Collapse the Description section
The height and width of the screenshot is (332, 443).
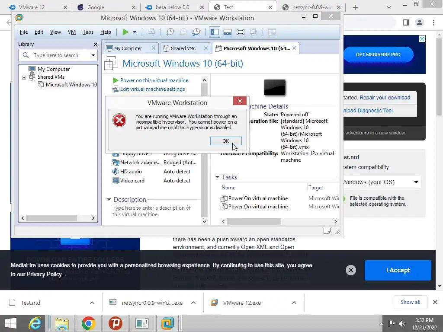click(109, 200)
